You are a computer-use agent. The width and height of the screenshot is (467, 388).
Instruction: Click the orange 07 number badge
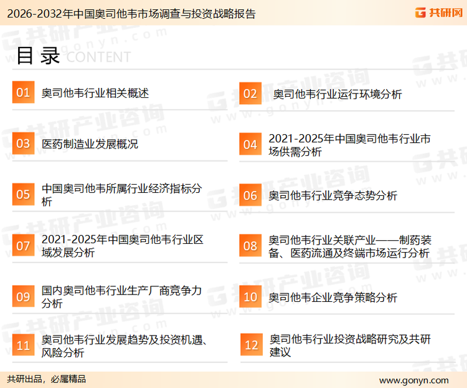coord(23,246)
